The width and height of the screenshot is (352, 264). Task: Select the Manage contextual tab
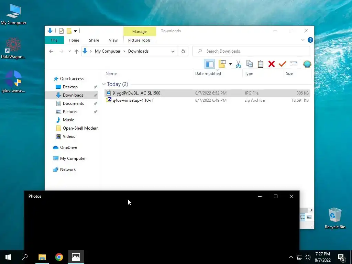coord(140,32)
